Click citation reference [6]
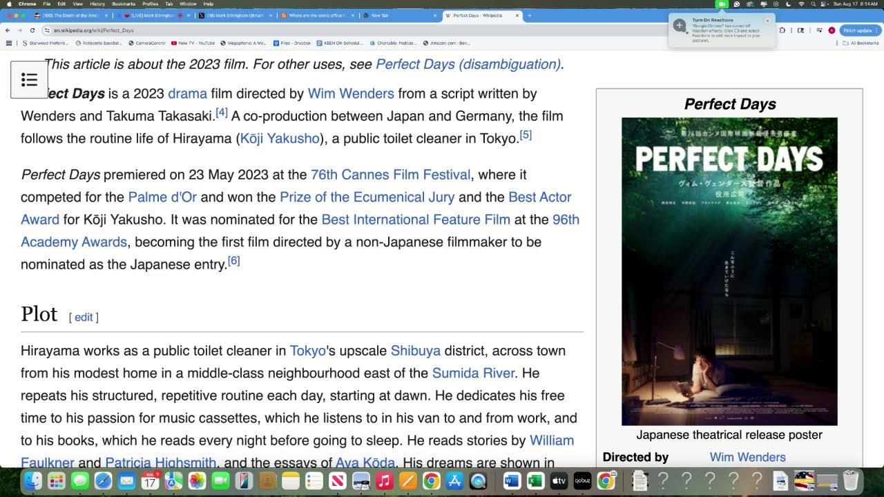This screenshot has height=497, width=884. pyautogui.click(x=234, y=260)
